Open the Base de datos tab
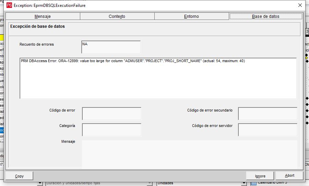309x186 pixels. click(266, 16)
